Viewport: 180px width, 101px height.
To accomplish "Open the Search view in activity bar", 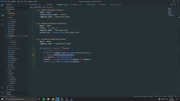I will click(2, 10).
